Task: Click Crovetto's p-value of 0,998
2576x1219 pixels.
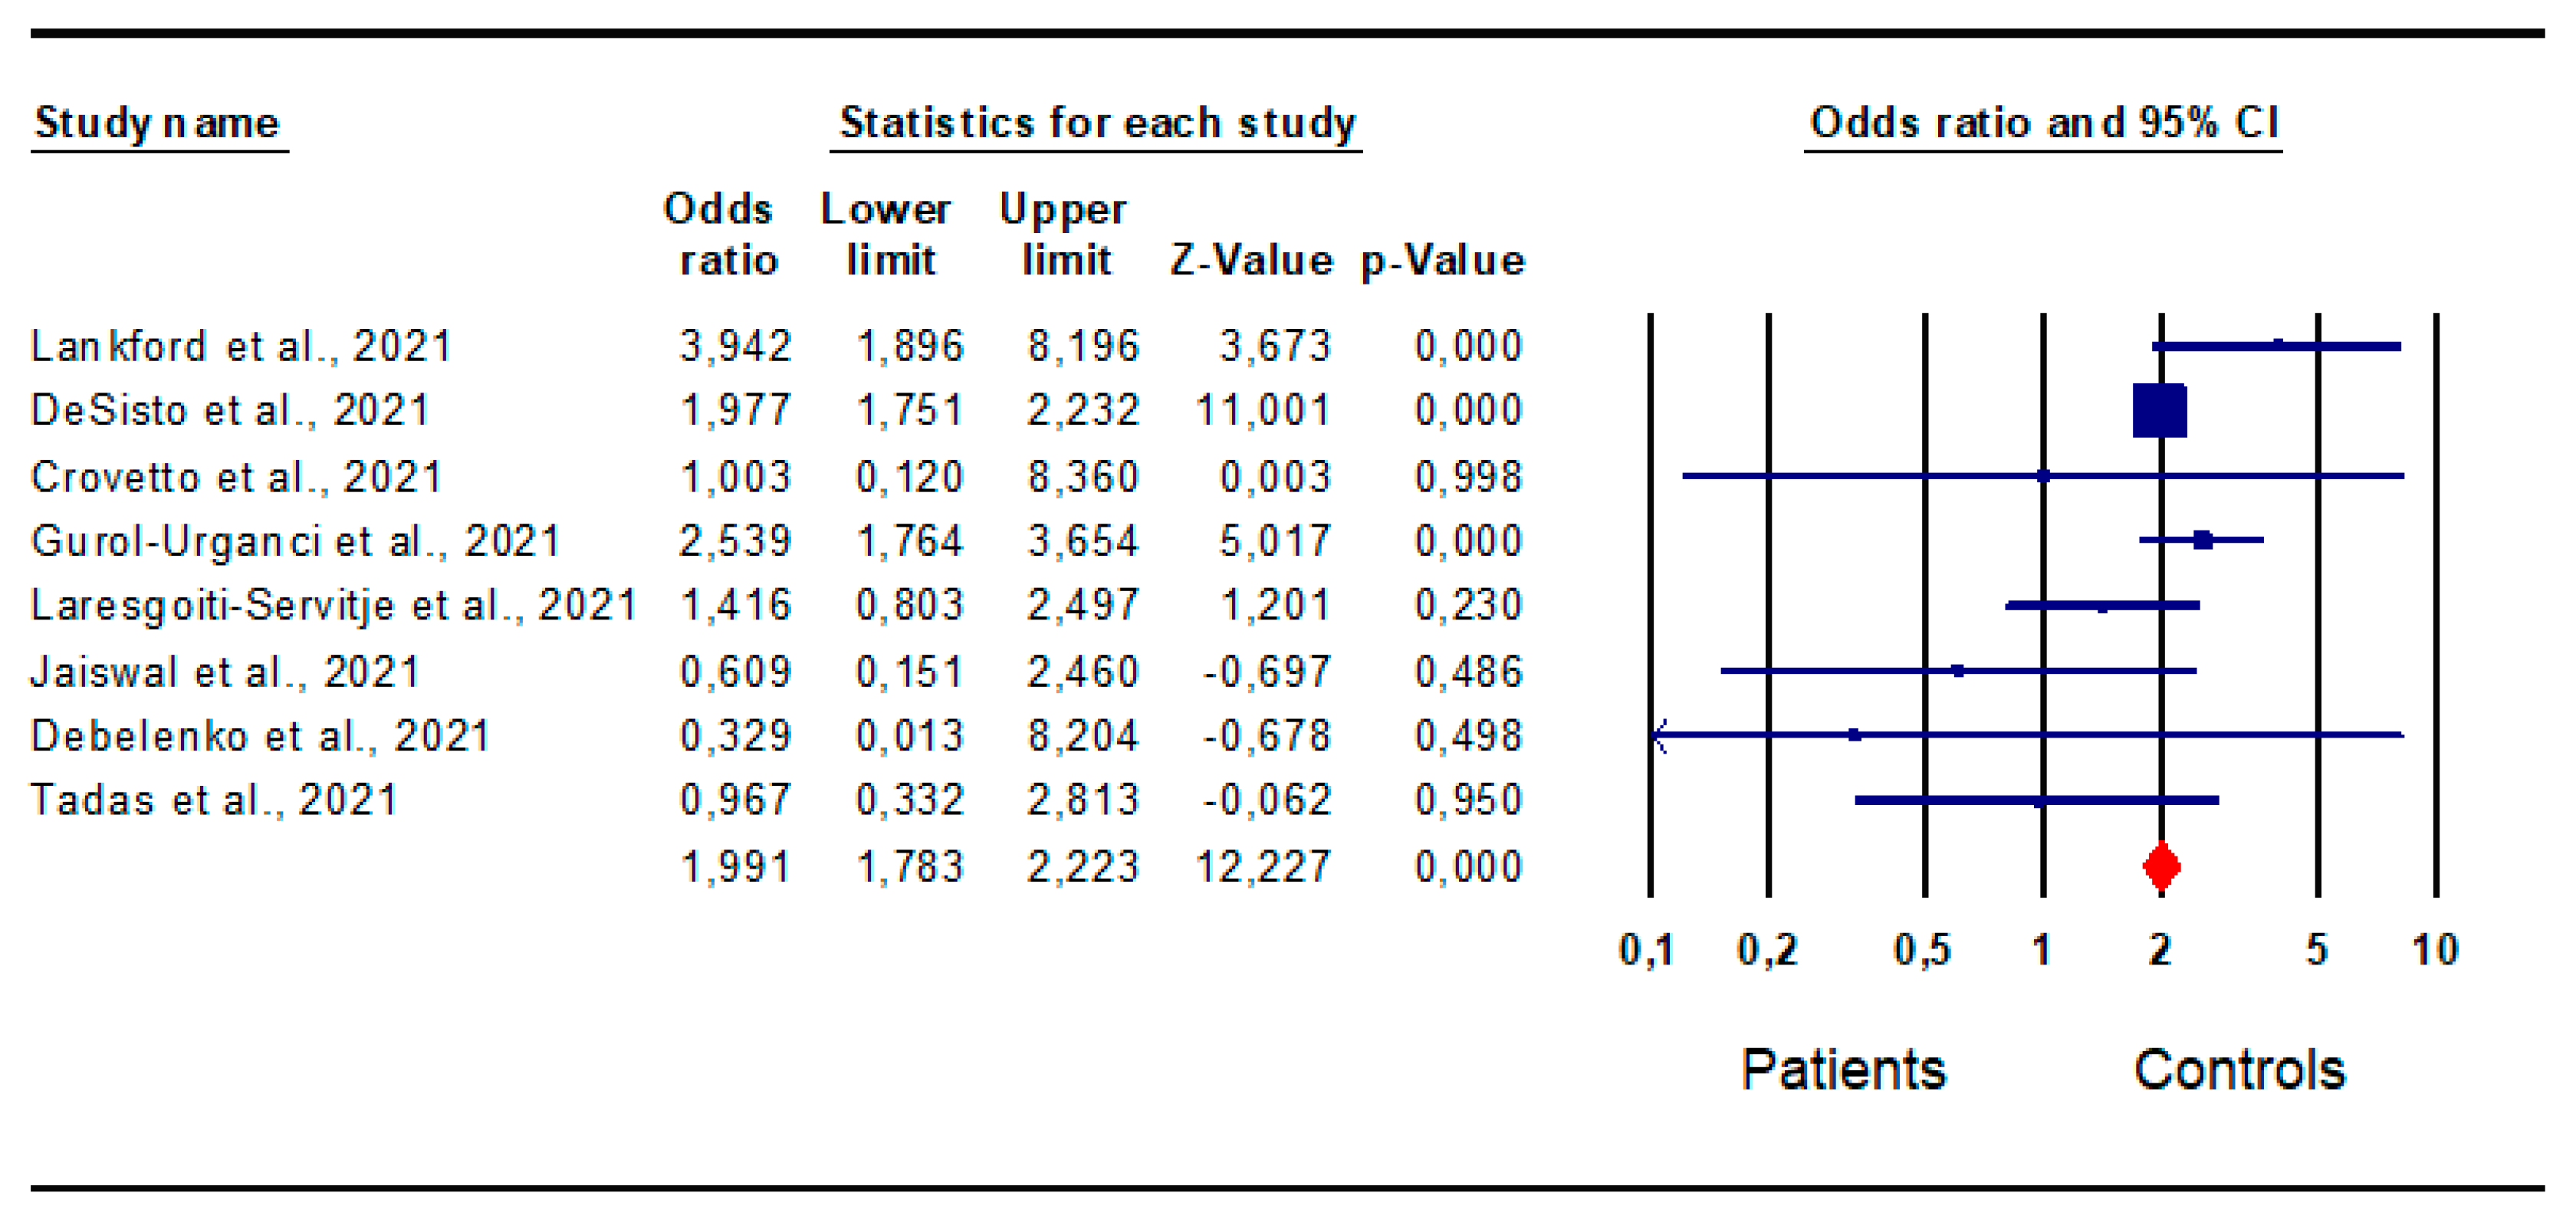Action: coord(1467,476)
